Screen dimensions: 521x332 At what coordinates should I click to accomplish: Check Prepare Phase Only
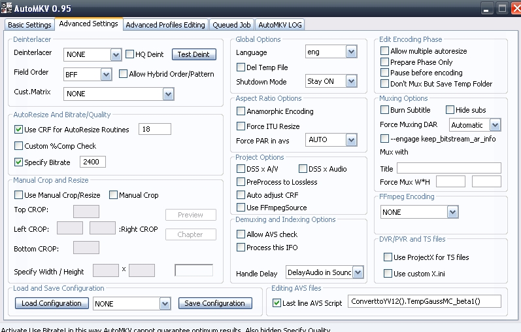[x=384, y=62]
